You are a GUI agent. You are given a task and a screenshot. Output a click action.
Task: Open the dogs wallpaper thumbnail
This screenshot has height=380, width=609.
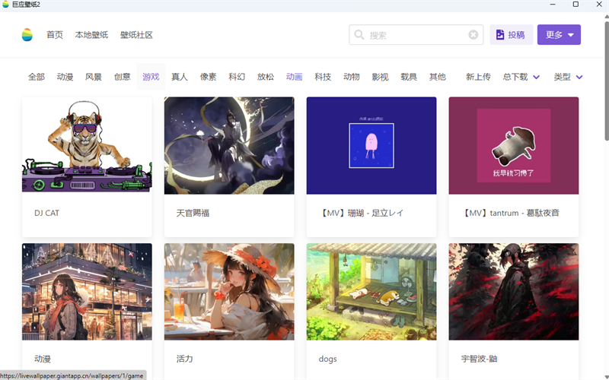click(371, 291)
